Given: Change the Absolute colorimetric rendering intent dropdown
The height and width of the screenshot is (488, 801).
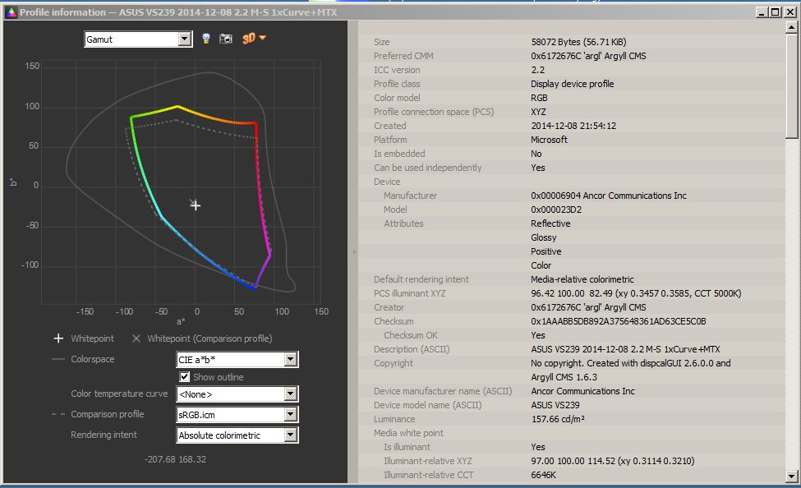Looking at the screenshot, I should pos(290,435).
